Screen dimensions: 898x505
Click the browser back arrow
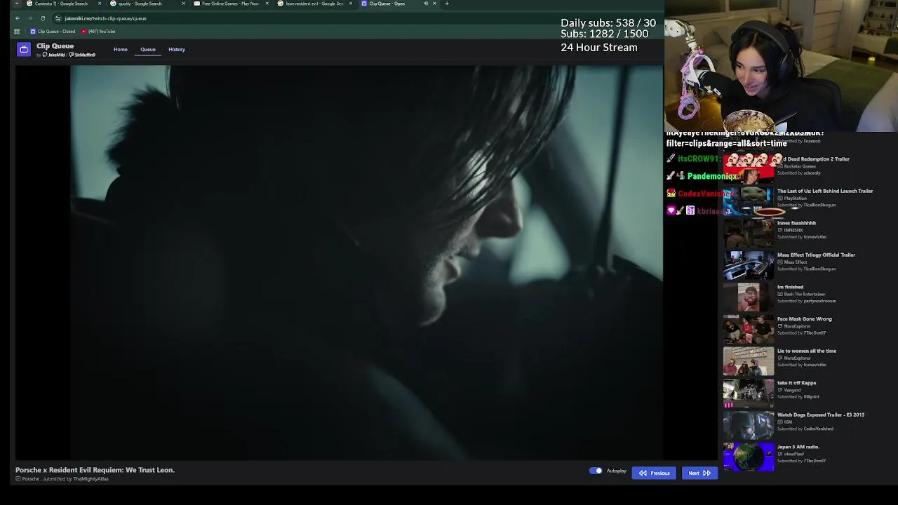18,18
